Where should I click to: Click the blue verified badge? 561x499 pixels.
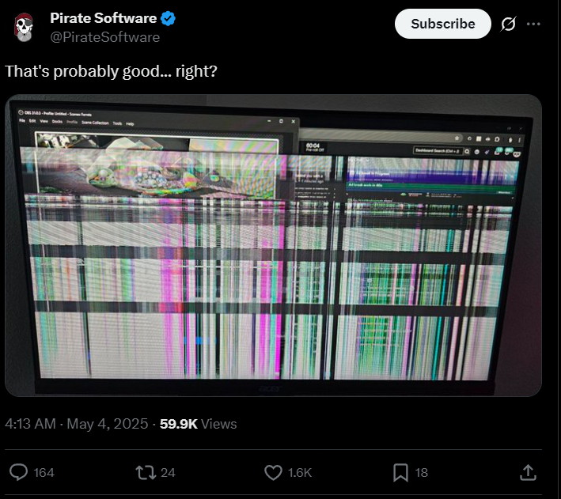point(168,18)
